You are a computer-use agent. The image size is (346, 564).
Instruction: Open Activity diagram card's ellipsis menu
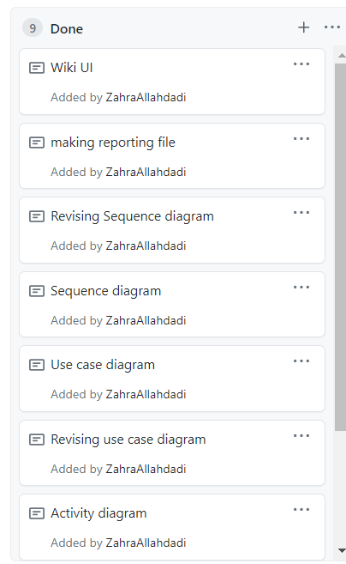(301, 510)
